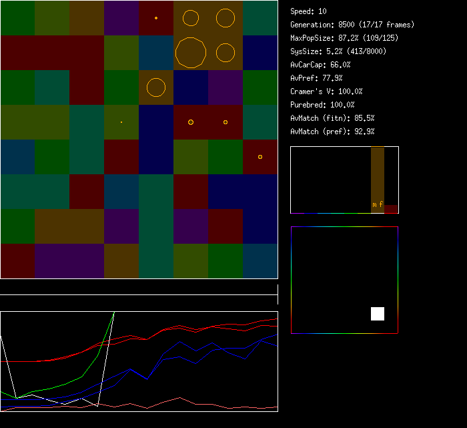Click the white square in the rainbow-bordered box
The image size is (467, 428).
coord(378,314)
